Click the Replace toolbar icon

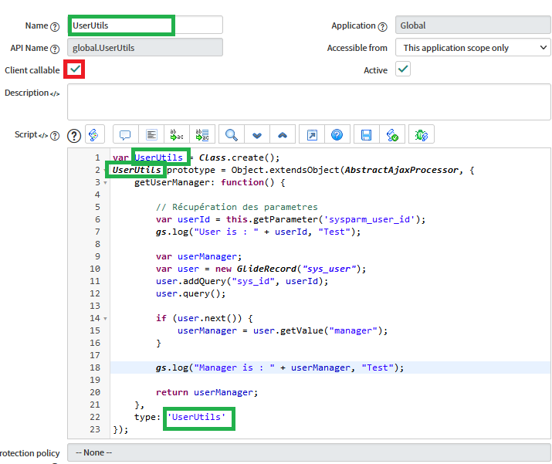[x=177, y=134]
